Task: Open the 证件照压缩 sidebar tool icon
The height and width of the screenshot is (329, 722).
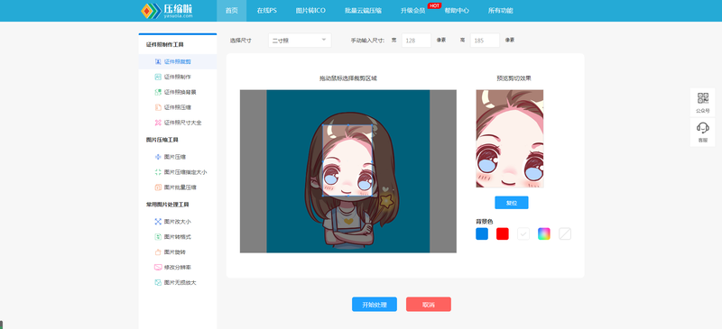Action: 158,107
